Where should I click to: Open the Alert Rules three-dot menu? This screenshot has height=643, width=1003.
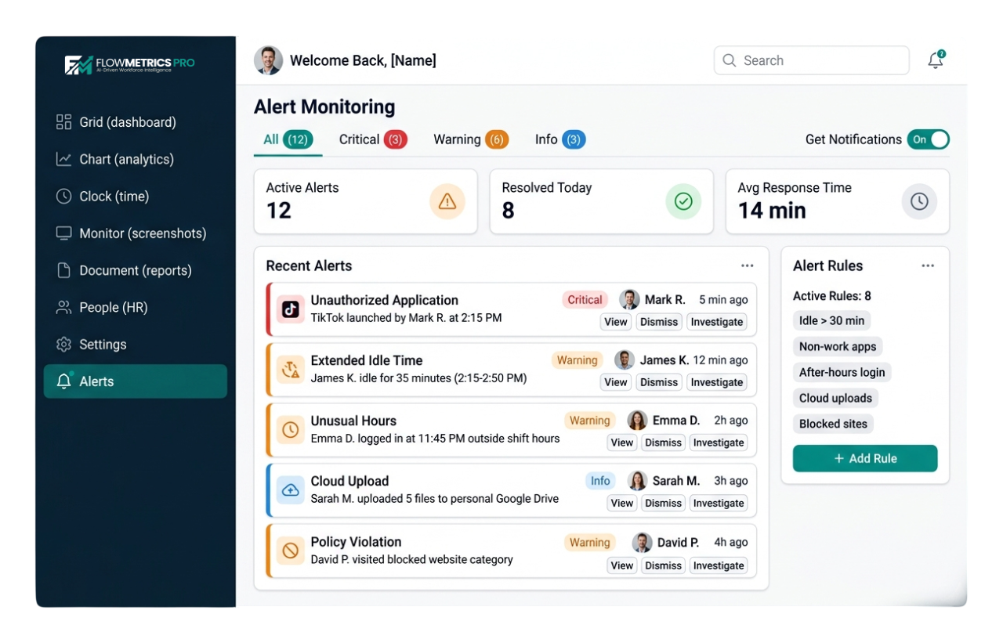click(928, 266)
